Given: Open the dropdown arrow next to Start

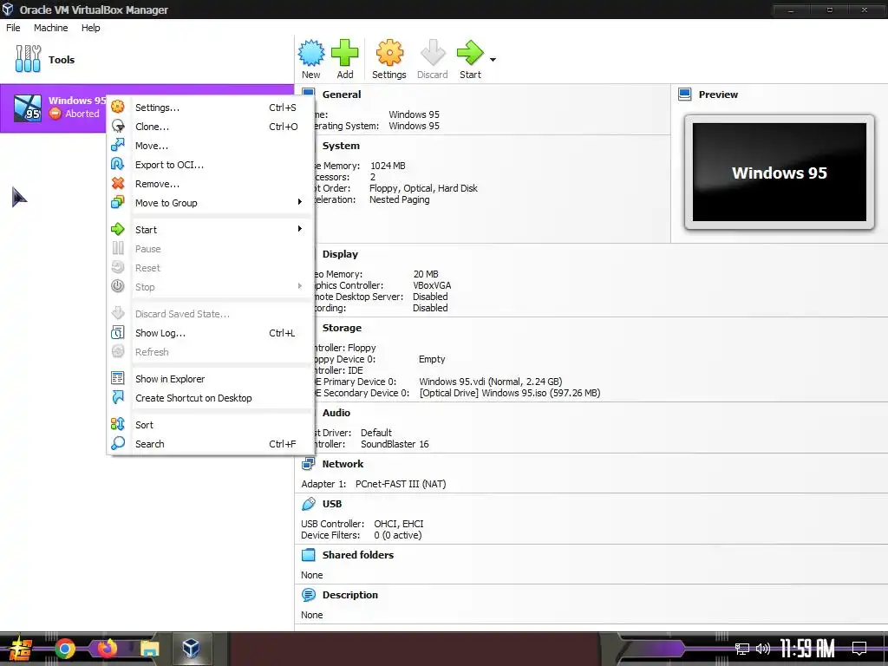Looking at the screenshot, I should tap(493, 60).
